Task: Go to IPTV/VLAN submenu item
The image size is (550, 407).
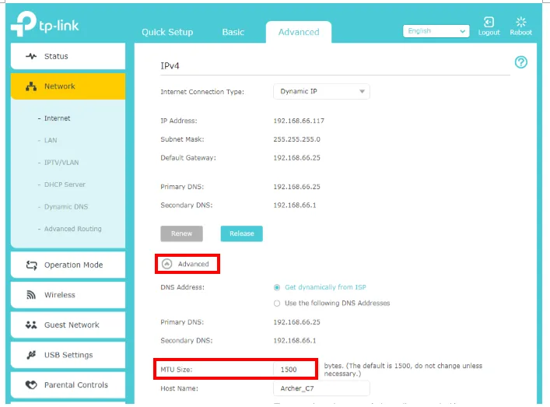Action: tap(61, 163)
